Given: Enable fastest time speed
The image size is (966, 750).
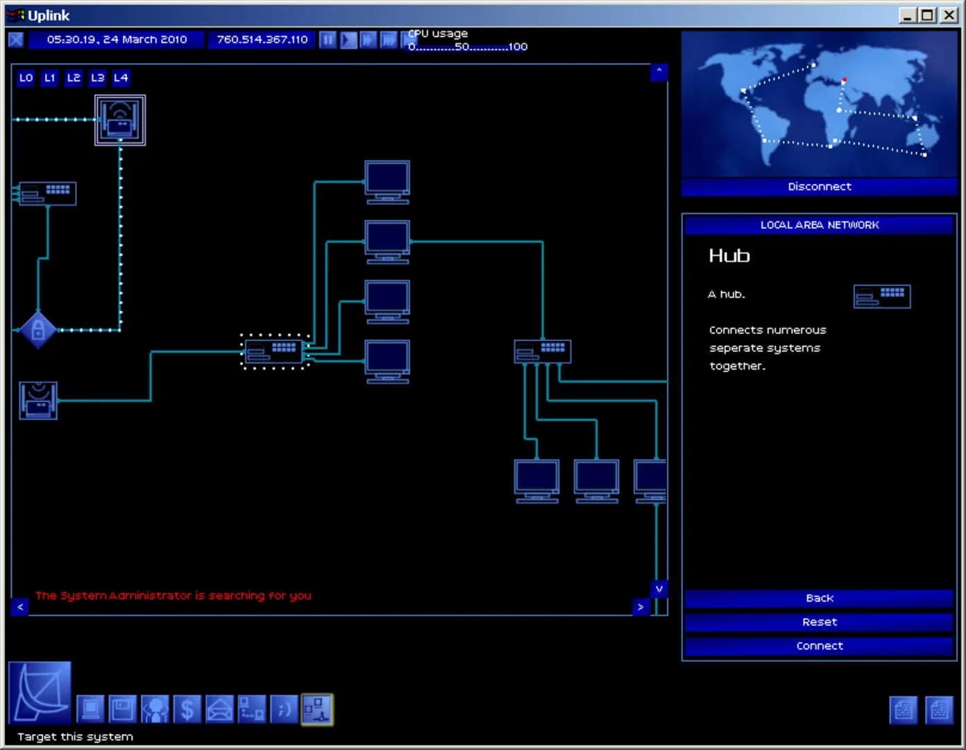Looking at the screenshot, I should coord(409,40).
